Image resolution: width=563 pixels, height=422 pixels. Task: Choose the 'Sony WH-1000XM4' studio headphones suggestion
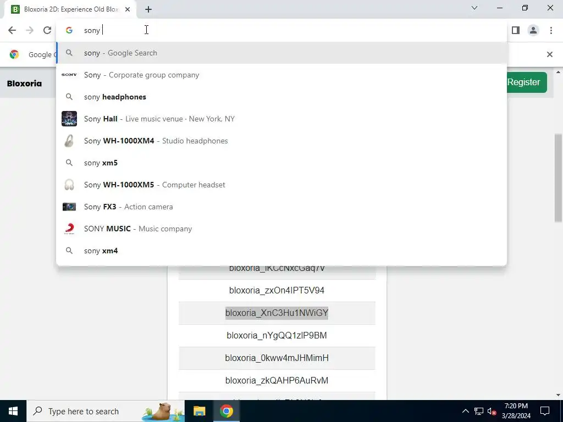coord(281,141)
